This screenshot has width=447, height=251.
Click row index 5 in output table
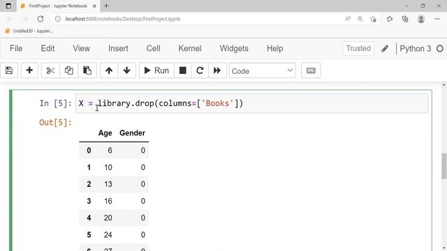point(89,235)
